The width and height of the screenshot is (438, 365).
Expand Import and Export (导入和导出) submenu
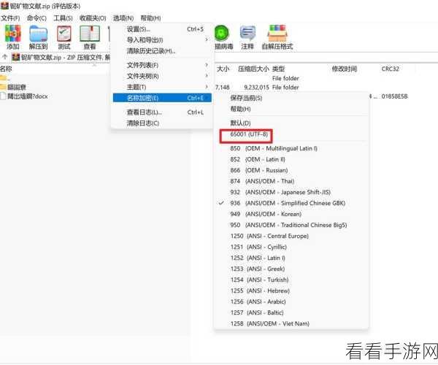click(x=162, y=40)
